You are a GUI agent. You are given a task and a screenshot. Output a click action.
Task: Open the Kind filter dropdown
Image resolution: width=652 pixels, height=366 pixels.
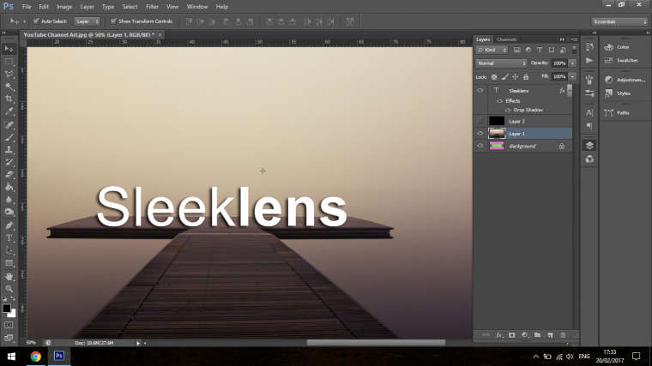(x=492, y=50)
